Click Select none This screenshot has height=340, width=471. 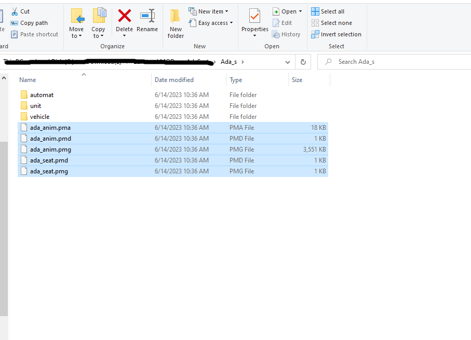(332, 23)
